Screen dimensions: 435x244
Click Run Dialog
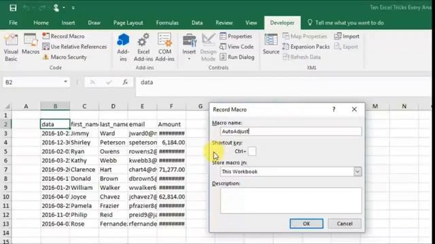click(237, 57)
